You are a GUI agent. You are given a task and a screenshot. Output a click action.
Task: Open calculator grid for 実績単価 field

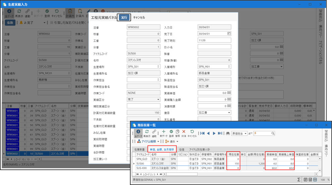[229, 93]
